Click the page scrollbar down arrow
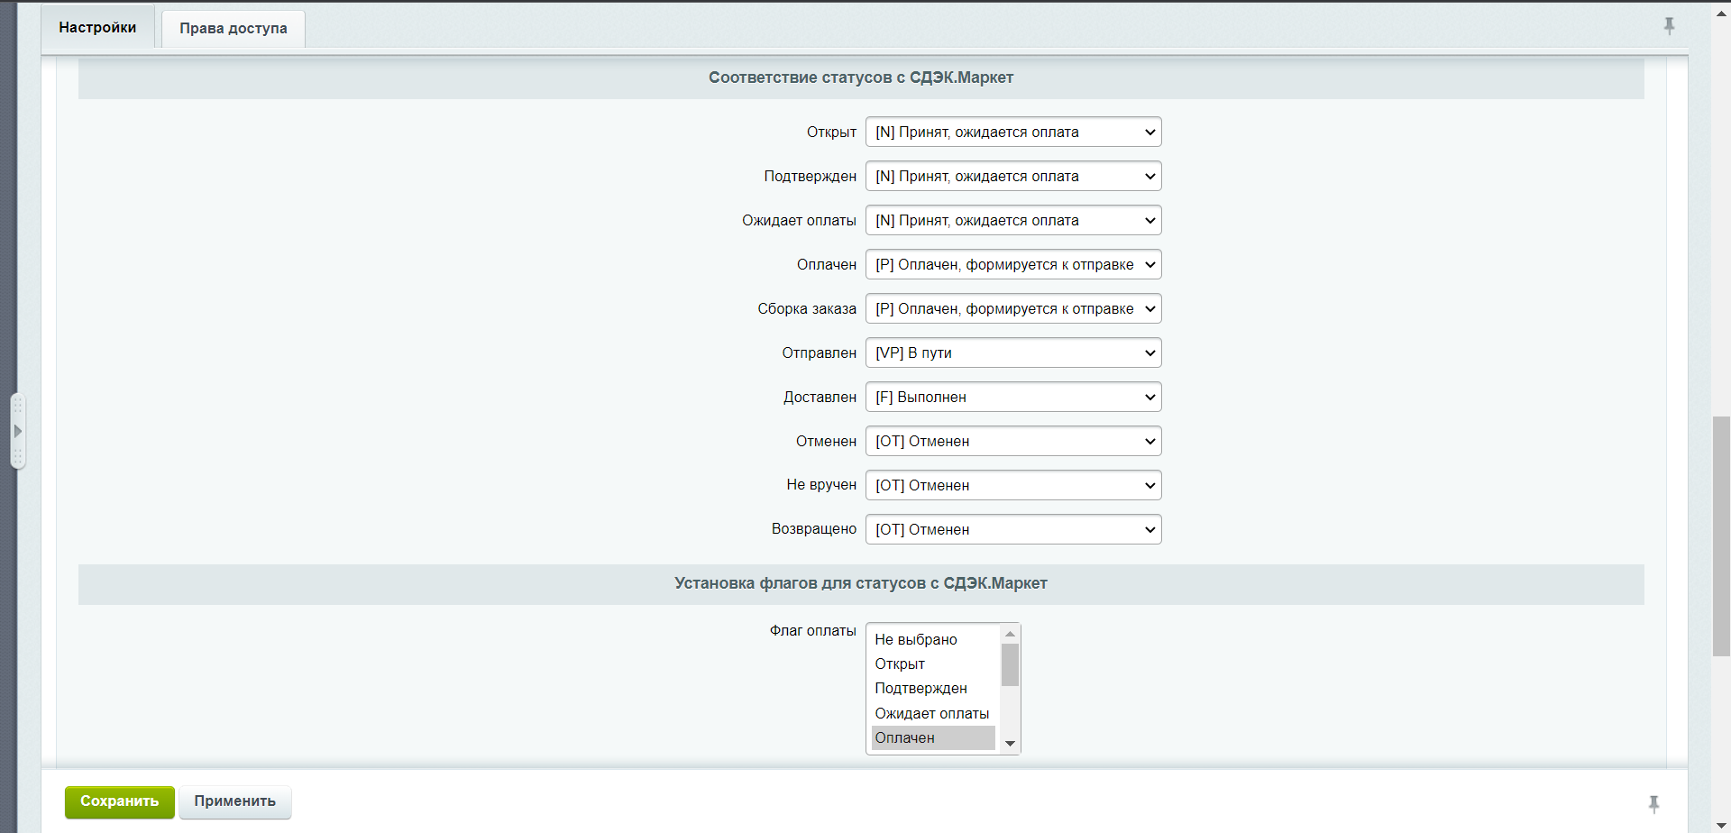Screen dimensions: 1731x833 pyautogui.click(x=1721, y=820)
